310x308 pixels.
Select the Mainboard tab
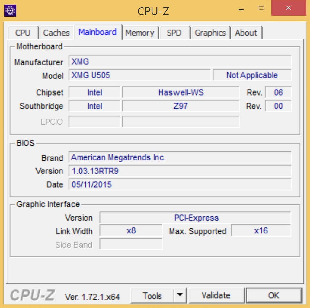point(98,32)
